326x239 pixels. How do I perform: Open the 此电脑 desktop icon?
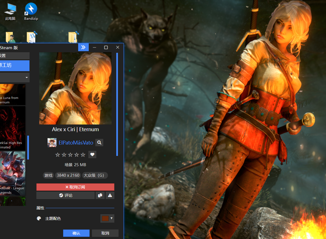[x=10, y=12]
